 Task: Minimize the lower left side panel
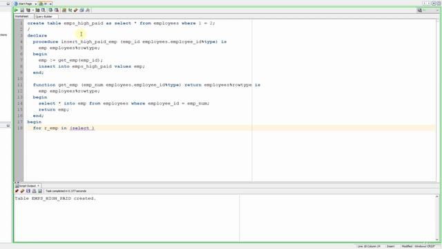tap(8, 125)
